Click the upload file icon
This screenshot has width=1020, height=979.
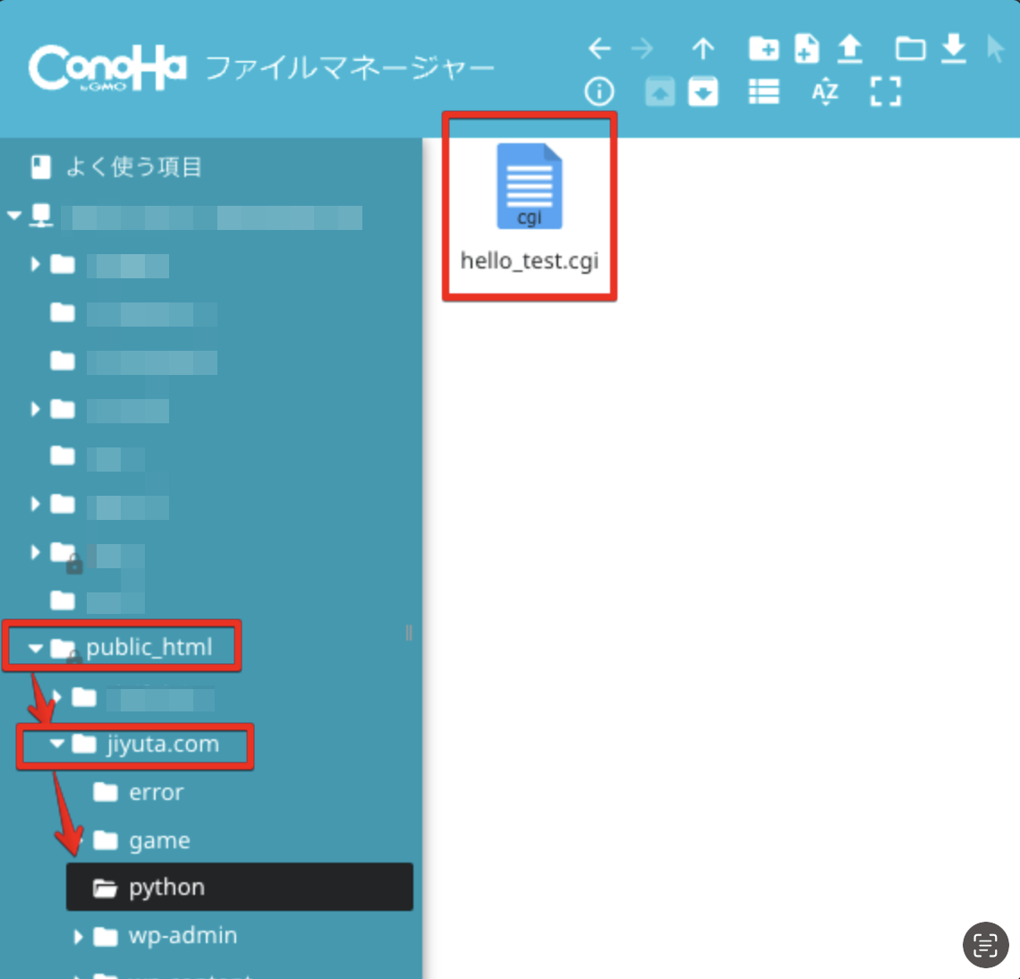click(850, 48)
